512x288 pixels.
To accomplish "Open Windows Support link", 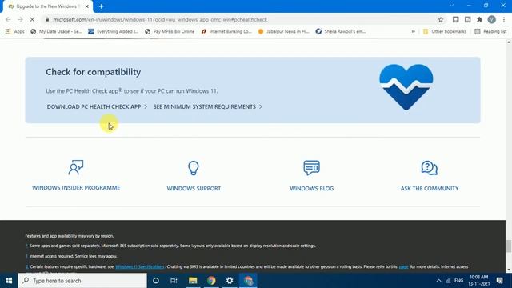I will tap(194, 189).
